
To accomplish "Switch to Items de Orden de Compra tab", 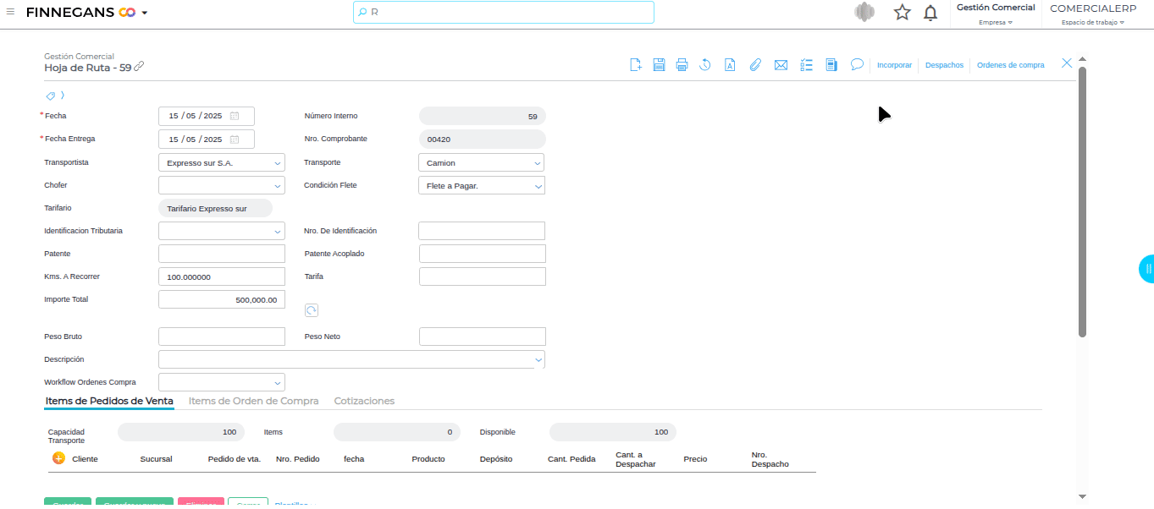I will (x=253, y=401).
